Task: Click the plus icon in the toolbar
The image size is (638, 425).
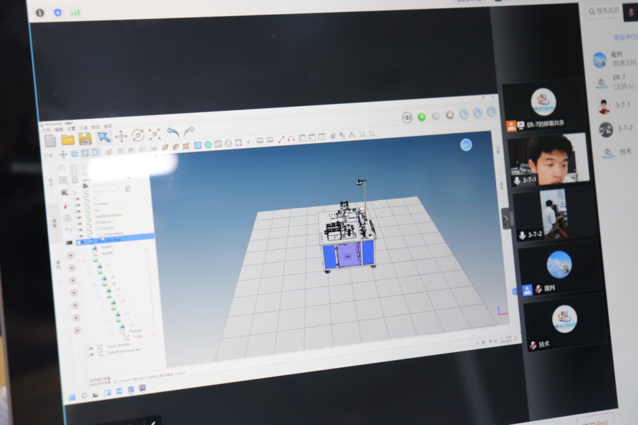Action: [x=248, y=142]
